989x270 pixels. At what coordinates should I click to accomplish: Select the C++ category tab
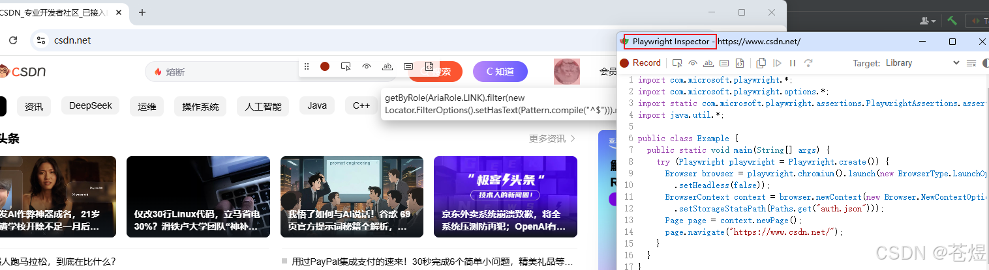click(x=361, y=105)
